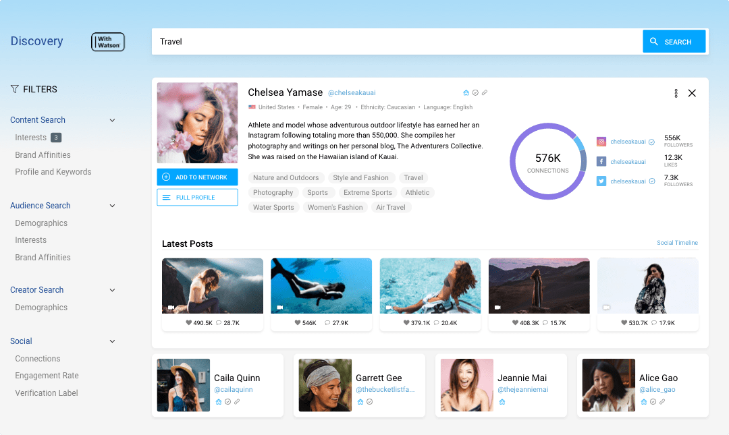Click the Instagram chelseakauai account link
729x435 pixels.
pyautogui.click(x=628, y=142)
